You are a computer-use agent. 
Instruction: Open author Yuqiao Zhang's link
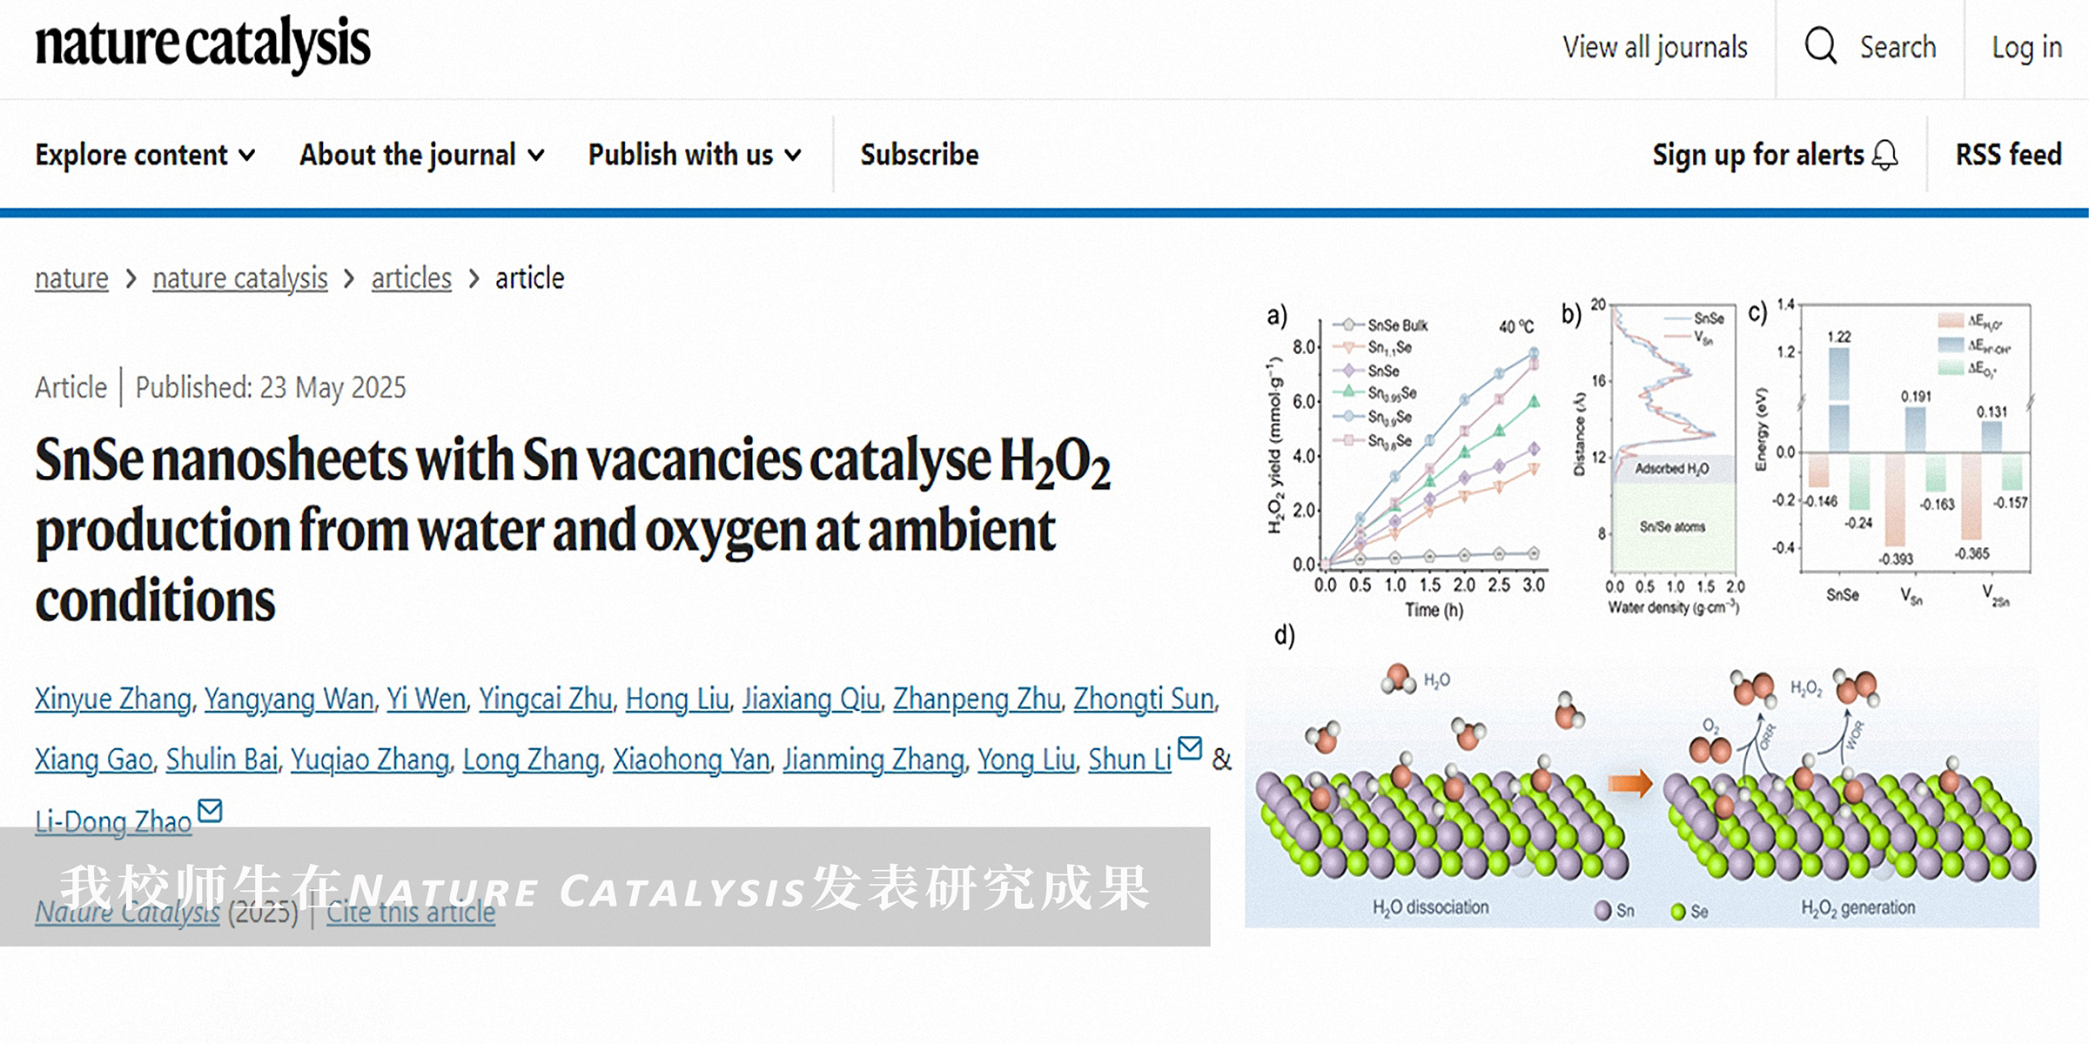pyautogui.click(x=370, y=760)
